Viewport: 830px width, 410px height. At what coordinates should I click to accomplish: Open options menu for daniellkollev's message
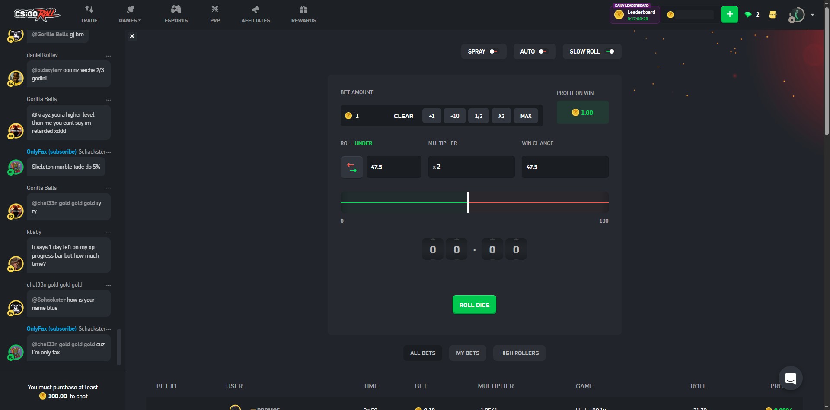(109, 56)
